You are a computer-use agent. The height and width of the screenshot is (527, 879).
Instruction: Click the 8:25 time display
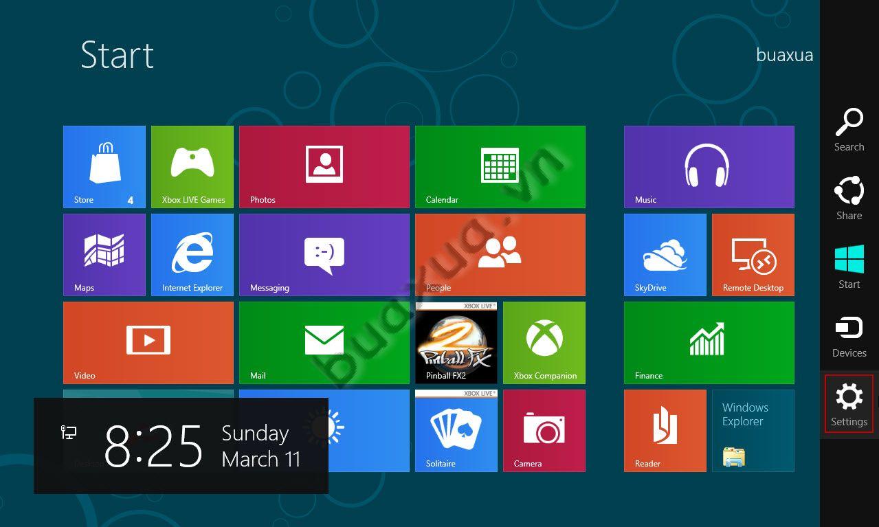pos(154,445)
